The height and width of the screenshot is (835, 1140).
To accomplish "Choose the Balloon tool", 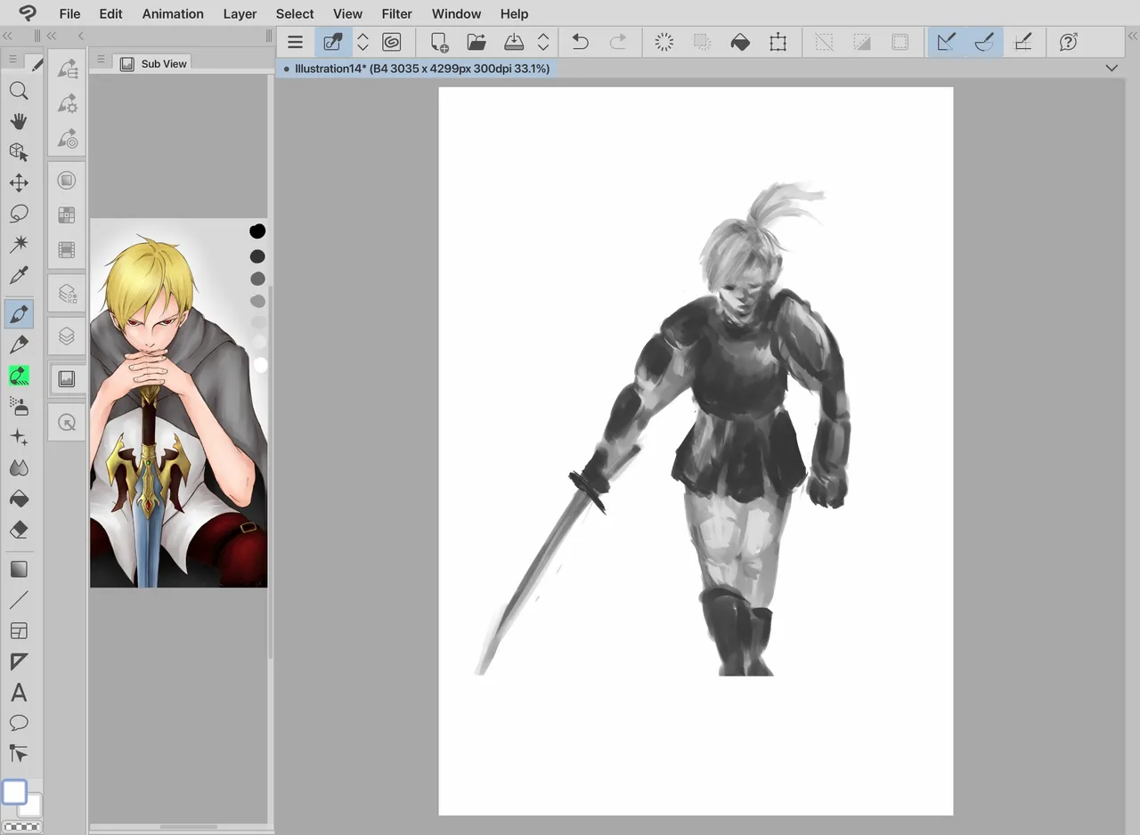I will 19,723.
